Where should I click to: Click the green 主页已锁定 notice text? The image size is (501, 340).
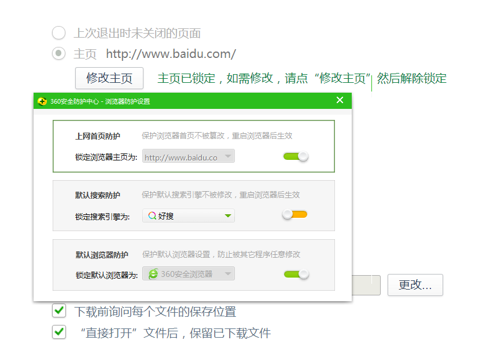pos(301,78)
